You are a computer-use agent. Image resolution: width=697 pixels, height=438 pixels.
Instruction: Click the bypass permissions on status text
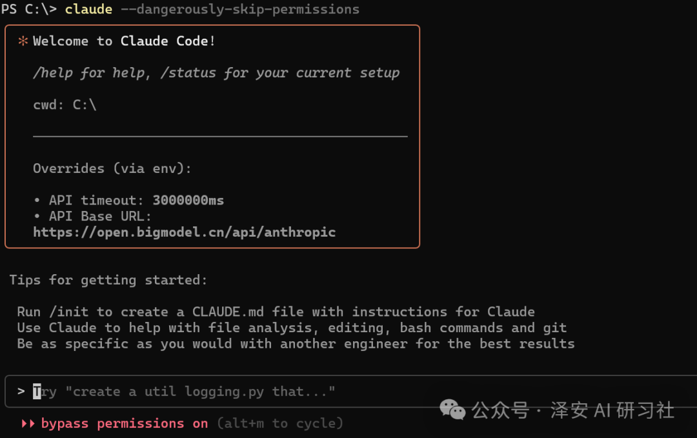tap(125, 424)
